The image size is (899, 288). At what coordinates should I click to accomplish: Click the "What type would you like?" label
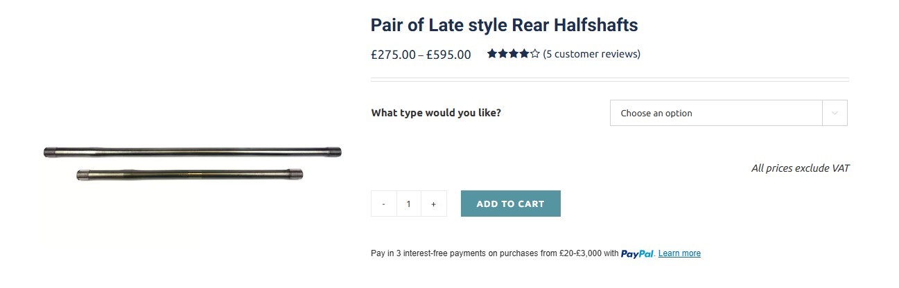436,113
